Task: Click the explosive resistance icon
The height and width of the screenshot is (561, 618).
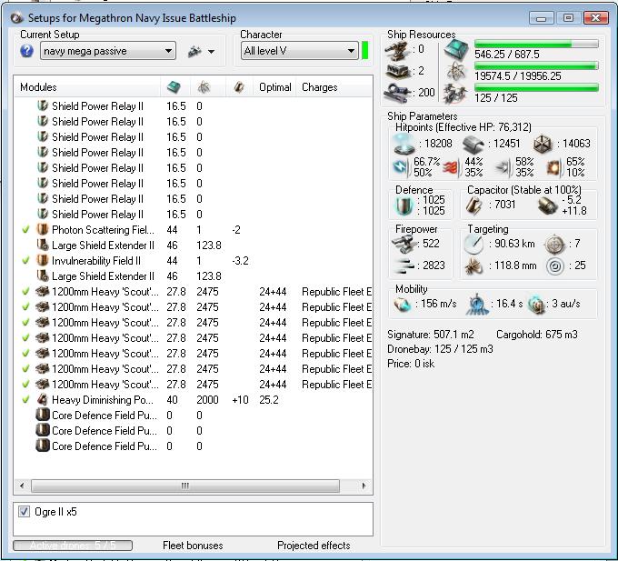Action: coord(553,168)
